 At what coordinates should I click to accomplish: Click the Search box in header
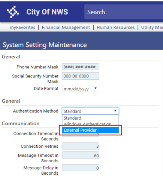point(124,12)
